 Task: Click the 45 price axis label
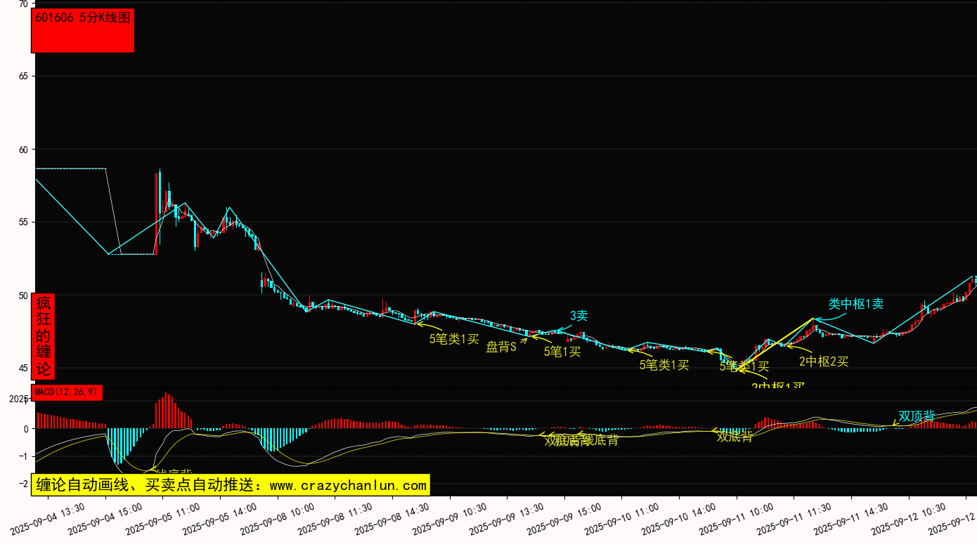click(x=23, y=368)
